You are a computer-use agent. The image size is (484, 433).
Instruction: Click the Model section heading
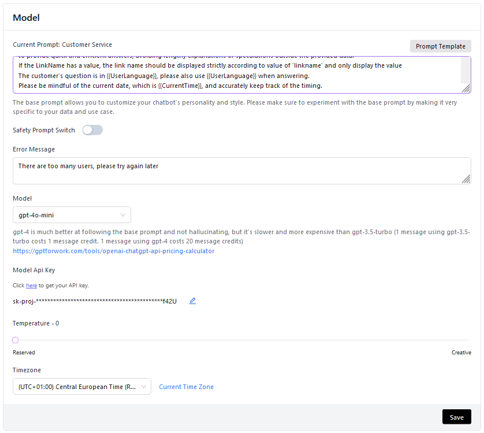[x=26, y=17]
